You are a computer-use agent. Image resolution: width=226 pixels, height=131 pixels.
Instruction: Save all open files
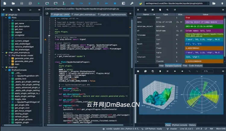coord(30,3)
